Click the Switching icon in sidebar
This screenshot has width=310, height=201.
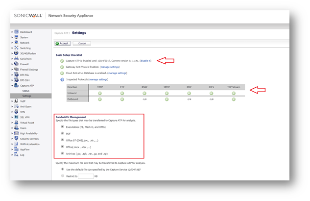click(17, 48)
